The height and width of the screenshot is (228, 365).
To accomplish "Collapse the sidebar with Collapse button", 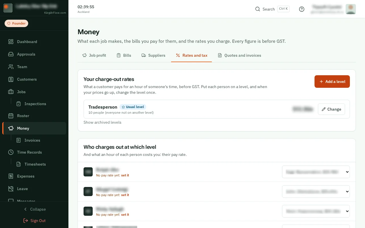I will [x=34, y=209].
